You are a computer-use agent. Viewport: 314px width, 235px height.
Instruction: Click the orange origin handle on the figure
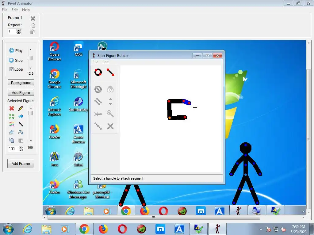[x=169, y=118]
